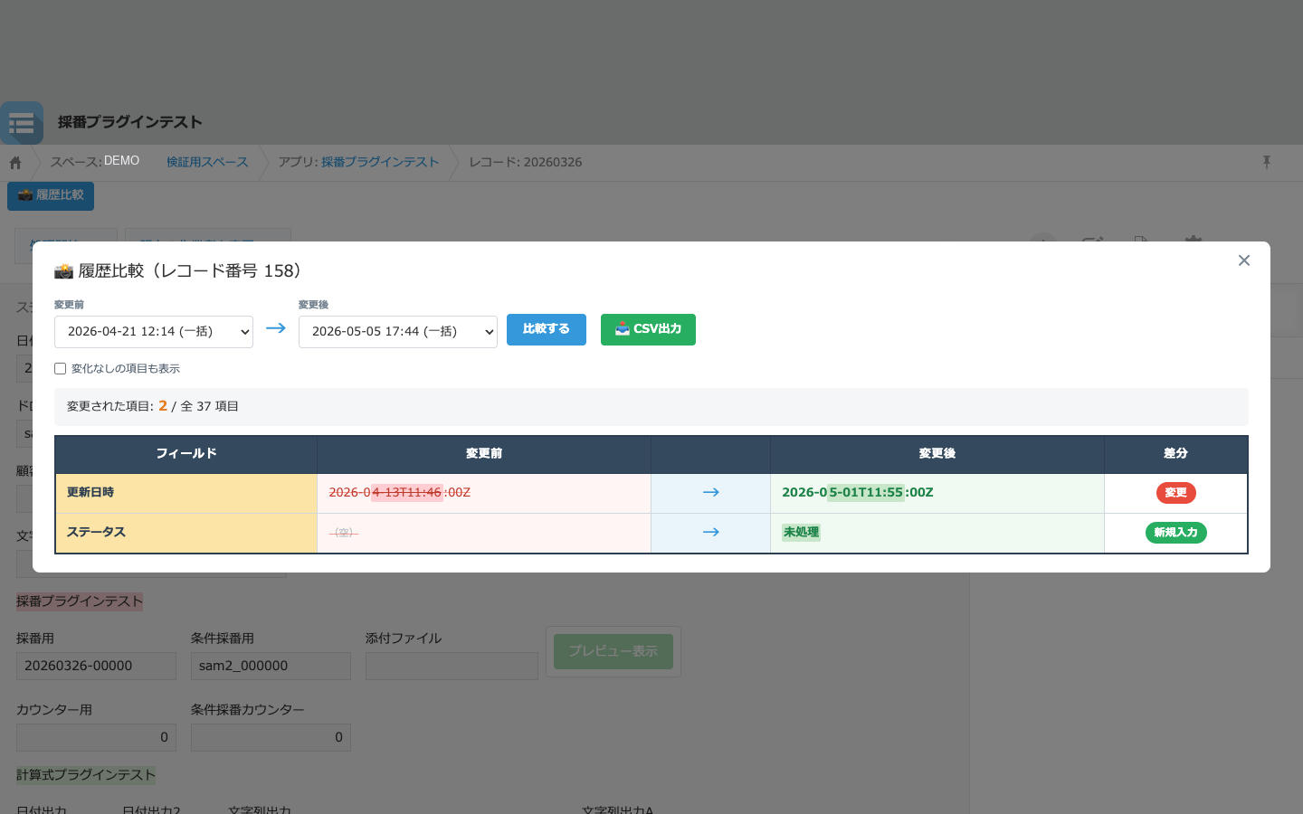Viewport: 1303px width, 814px height.
Task: Click the 新規入力 diff badge
Action: click(1175, 533)
